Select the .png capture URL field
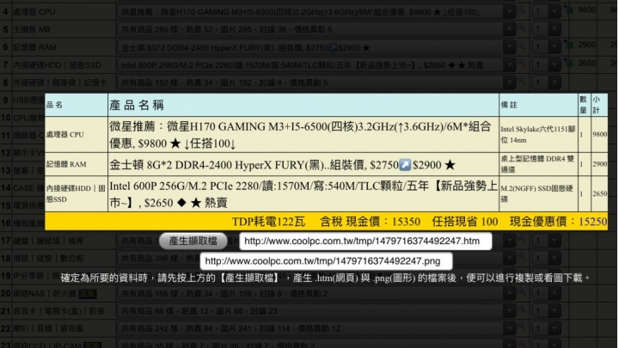 point(326,261)
